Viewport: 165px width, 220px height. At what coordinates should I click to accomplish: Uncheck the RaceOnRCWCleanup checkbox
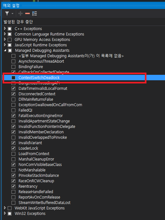(x=13, y=181)
